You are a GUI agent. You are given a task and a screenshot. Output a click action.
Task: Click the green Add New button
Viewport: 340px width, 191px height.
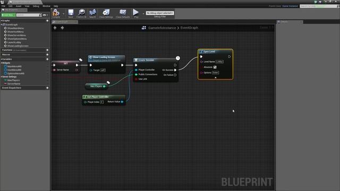8,15
